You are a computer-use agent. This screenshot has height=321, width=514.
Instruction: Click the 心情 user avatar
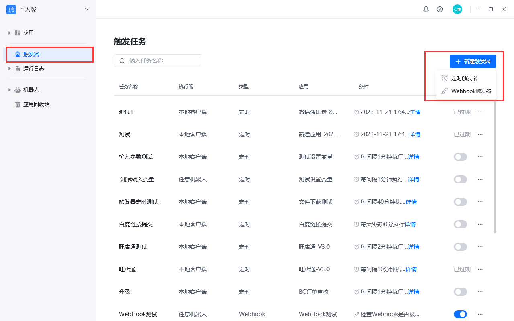[x=457, y=9]
